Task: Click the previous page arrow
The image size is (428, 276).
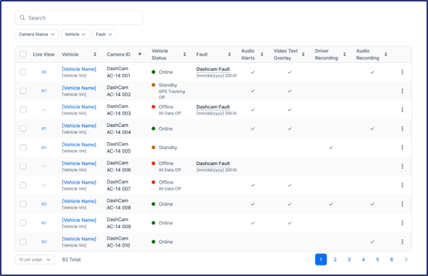Action: click(x=307, y=259)
